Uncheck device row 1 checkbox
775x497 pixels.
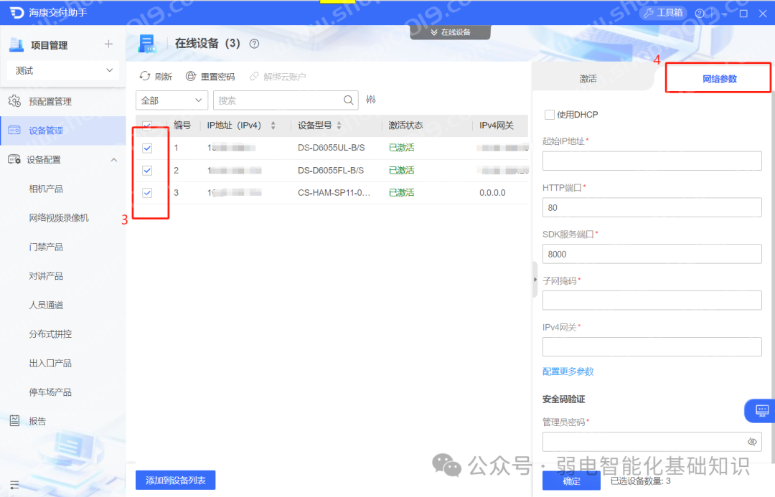(147, 148)
